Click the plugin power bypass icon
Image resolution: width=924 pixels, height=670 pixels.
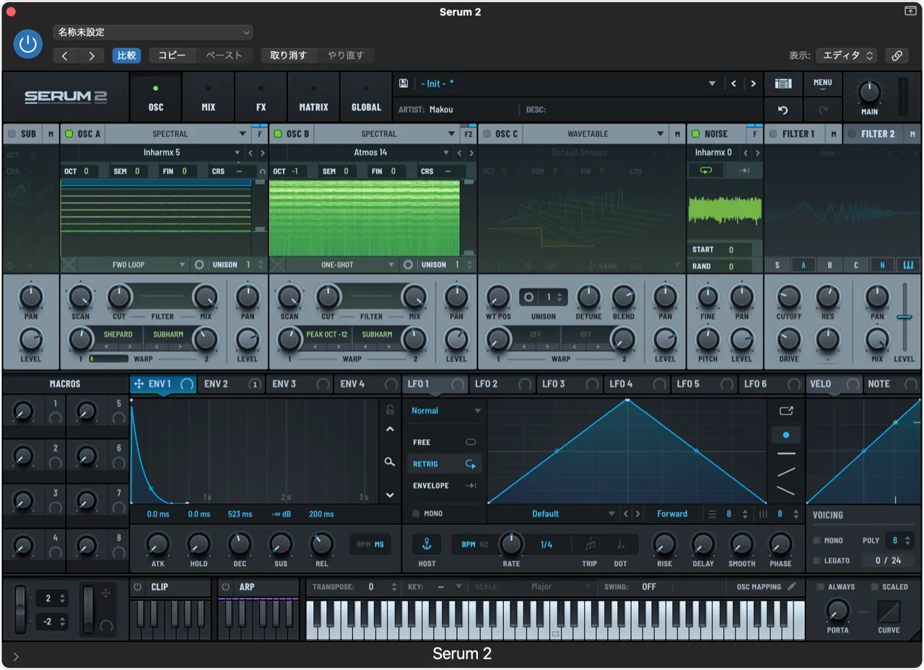(28, 45)
